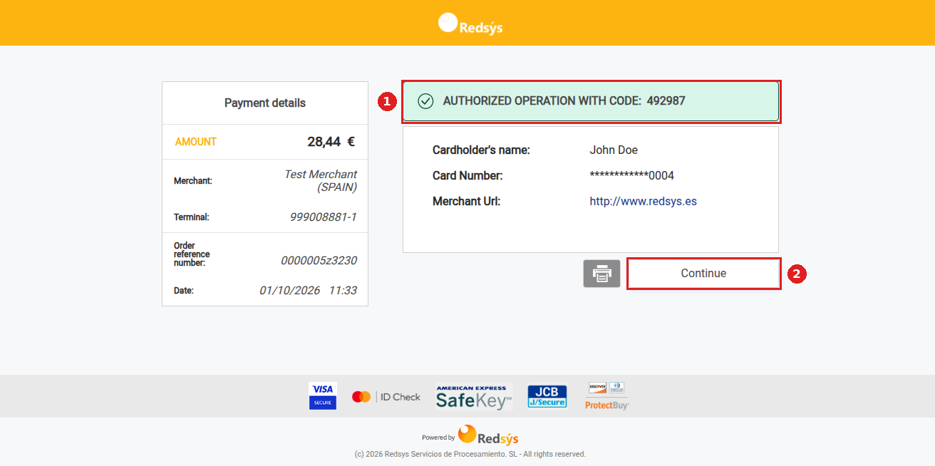Viewport: 935px width, 466px height.
Task: Click the Order reference number label
Action: [x=192, y=254]
